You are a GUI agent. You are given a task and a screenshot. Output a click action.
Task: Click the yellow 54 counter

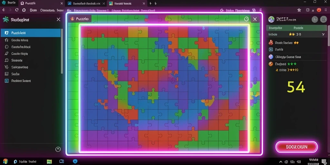click(x=296, y=87)
